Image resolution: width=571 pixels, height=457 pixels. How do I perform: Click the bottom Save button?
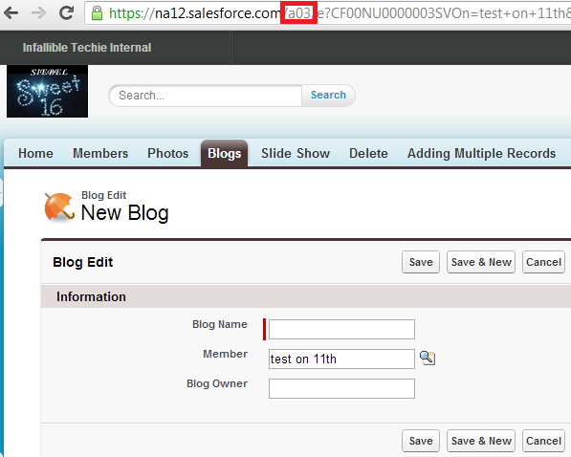(421, 441)
